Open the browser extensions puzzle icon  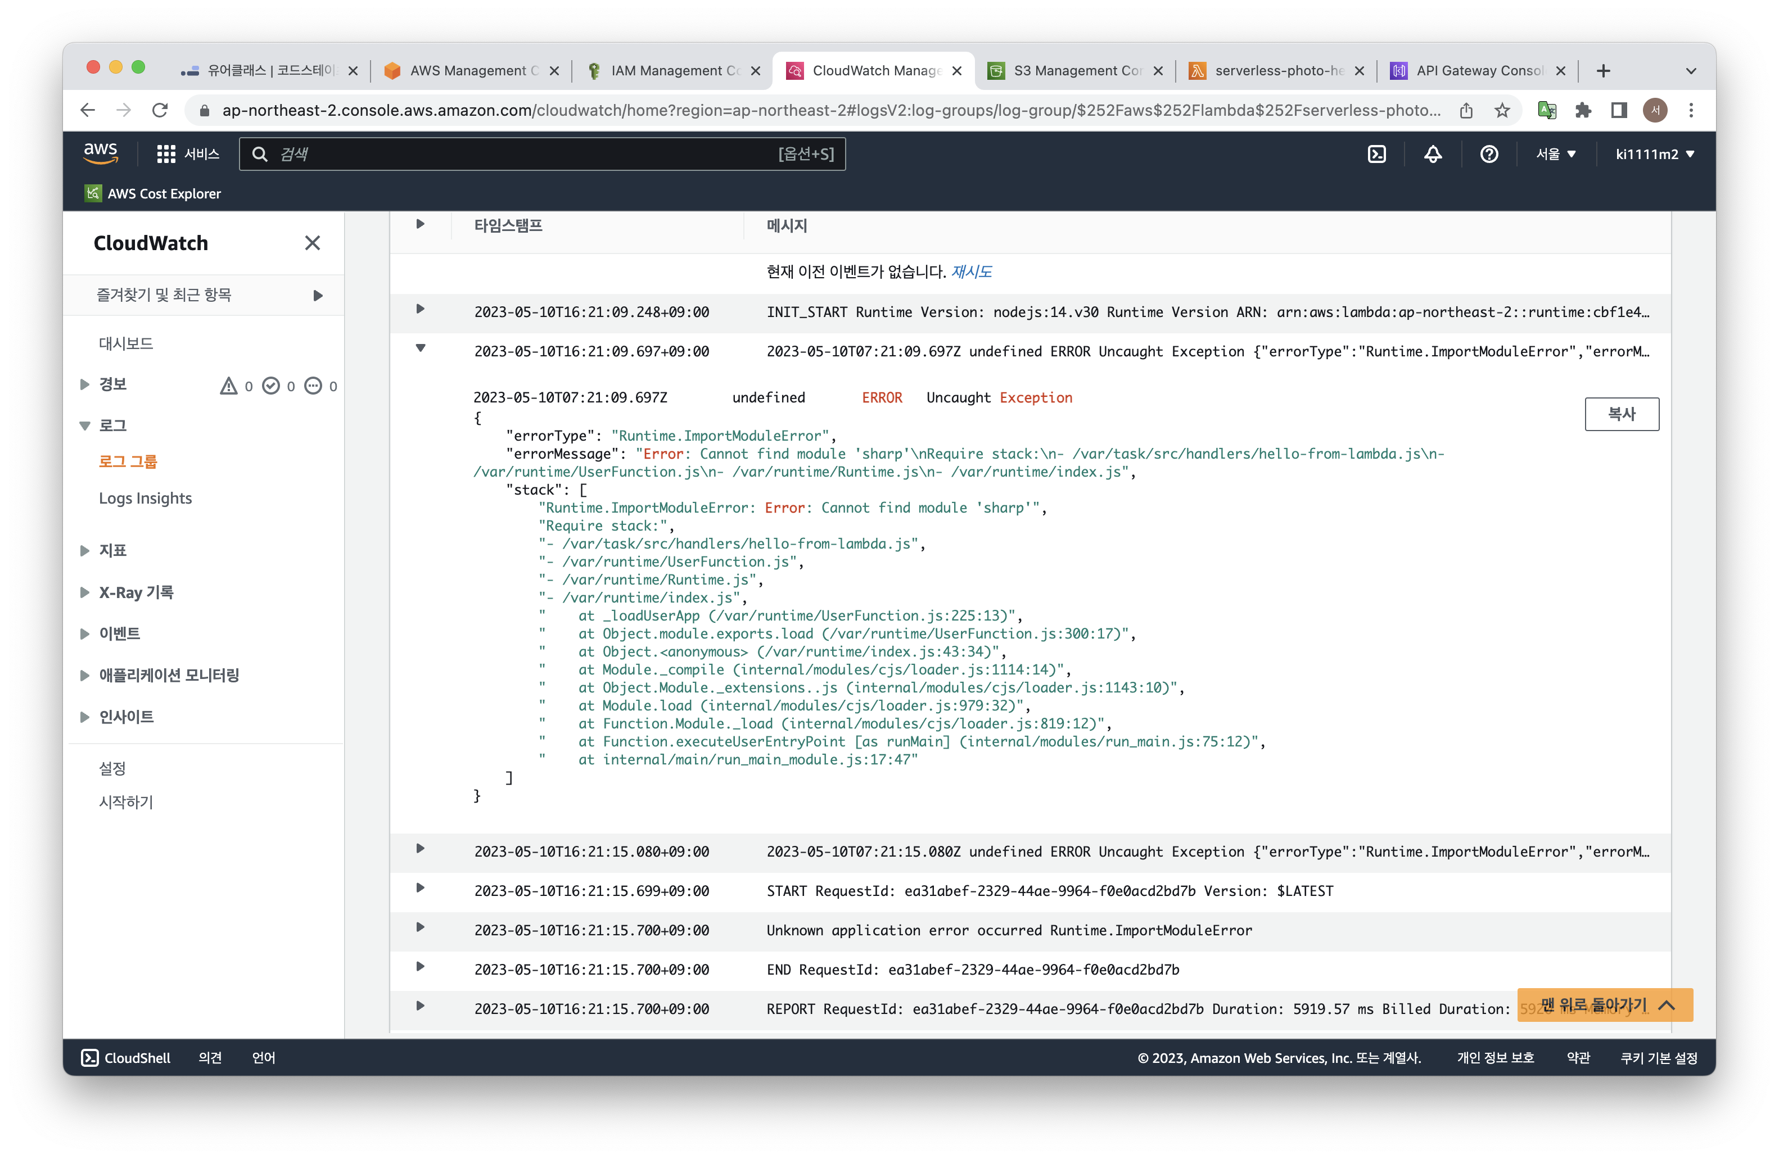tap(1583, 111)
